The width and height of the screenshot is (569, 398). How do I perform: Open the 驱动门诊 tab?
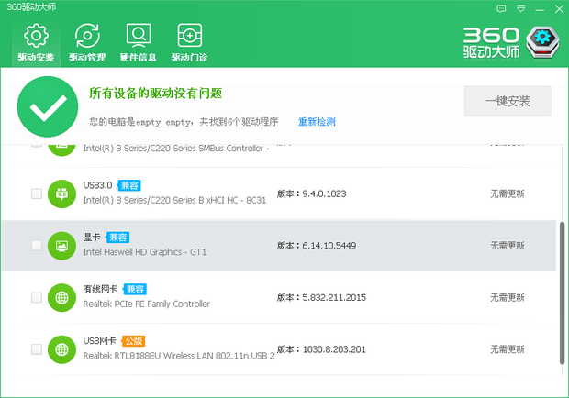(189, 43)
